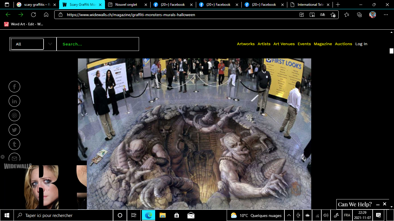This screenshot has width=394, height=221.
Task: Click the scrollbar down arrow
Action: [x=391, y=207]
